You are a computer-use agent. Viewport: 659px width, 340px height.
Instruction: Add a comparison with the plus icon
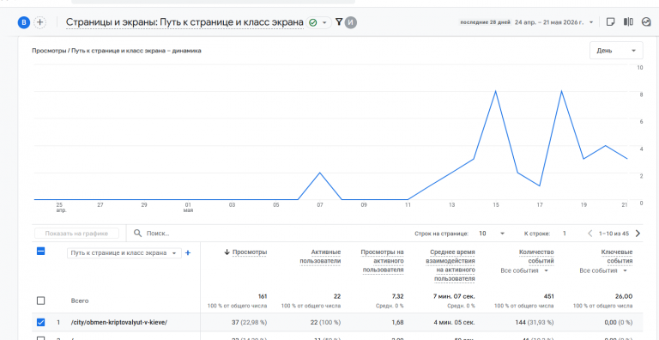coord(40,22)
